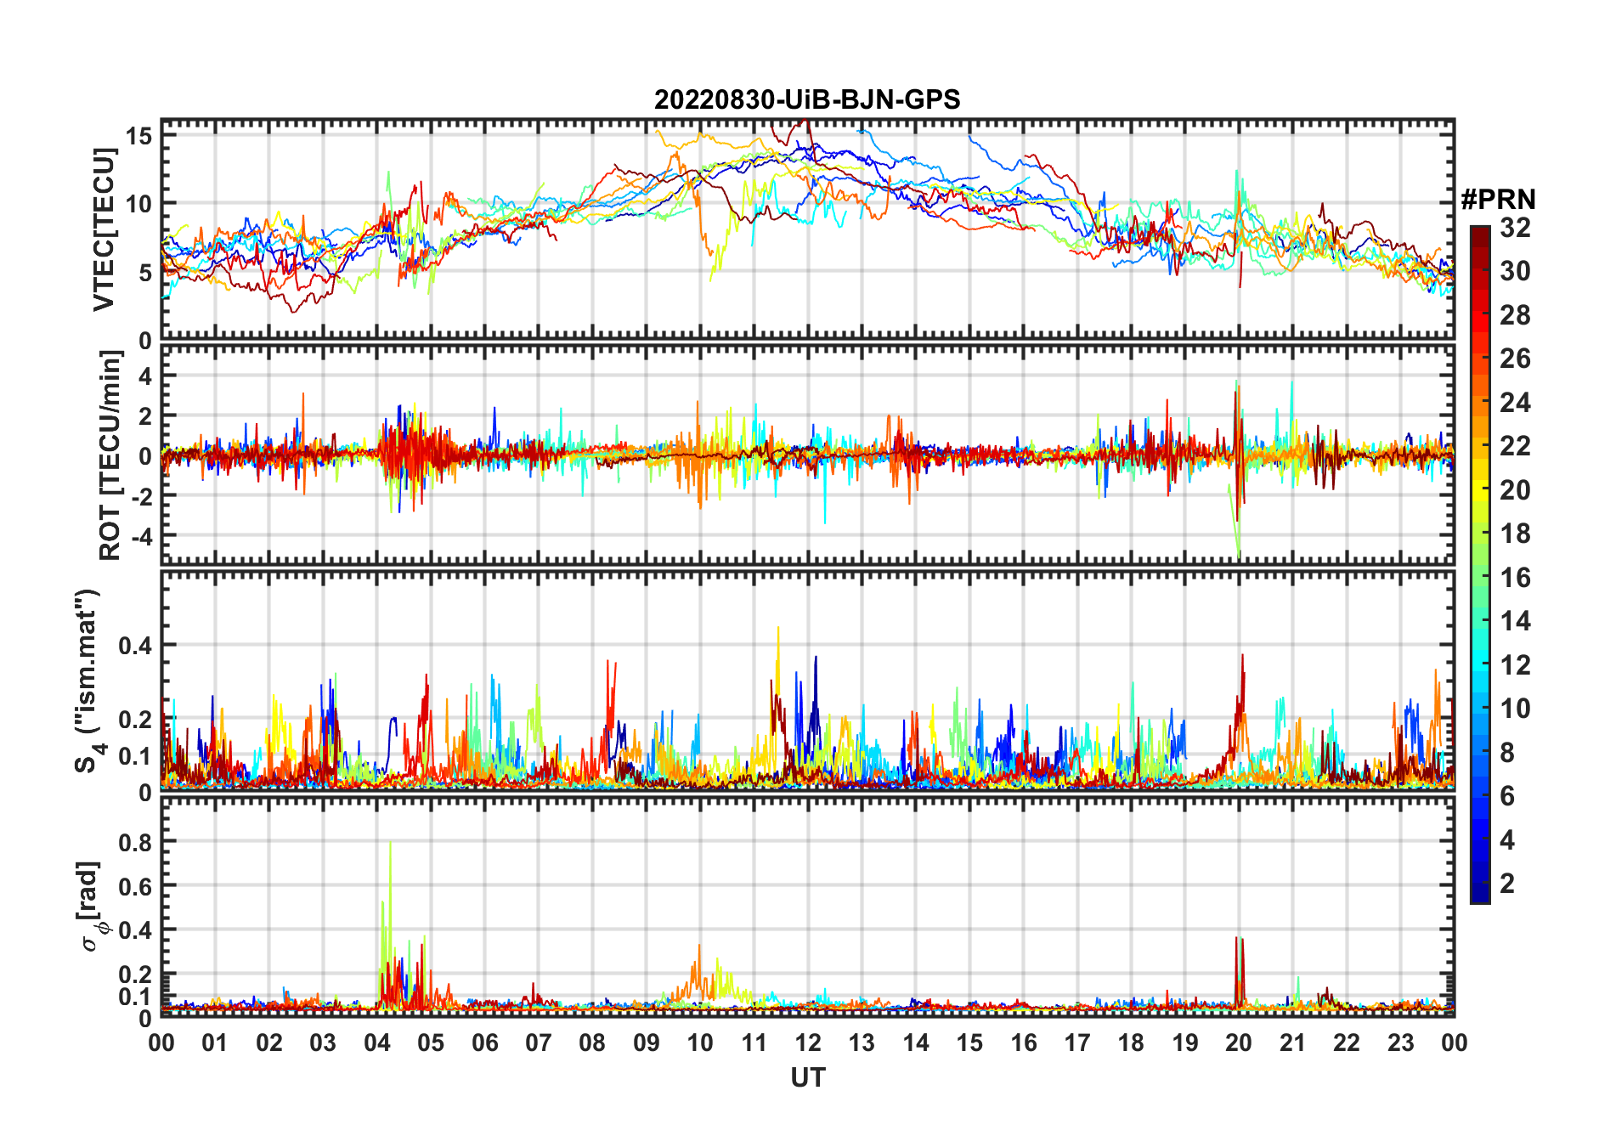Click the ROT [TECU/min] axis label
This screenshot has width=1616, height=1130.
pyautogui.click(x=110, y=455)
